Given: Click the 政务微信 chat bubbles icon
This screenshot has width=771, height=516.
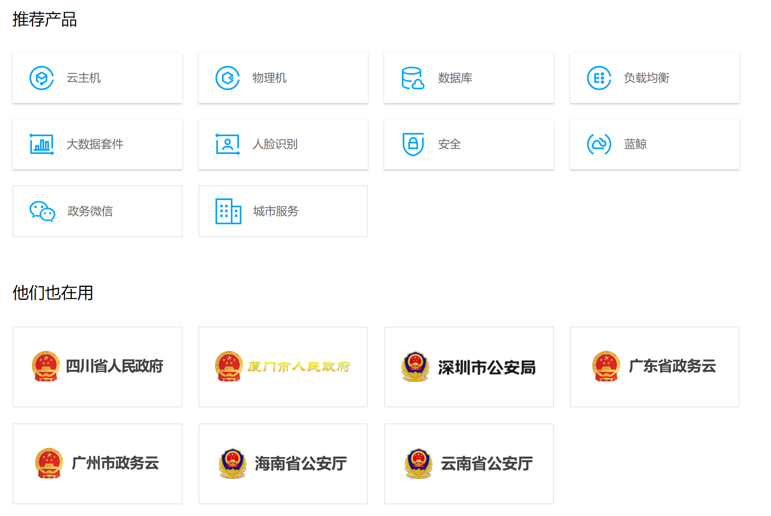Looking at the screenshot, I should click(42, 211).
